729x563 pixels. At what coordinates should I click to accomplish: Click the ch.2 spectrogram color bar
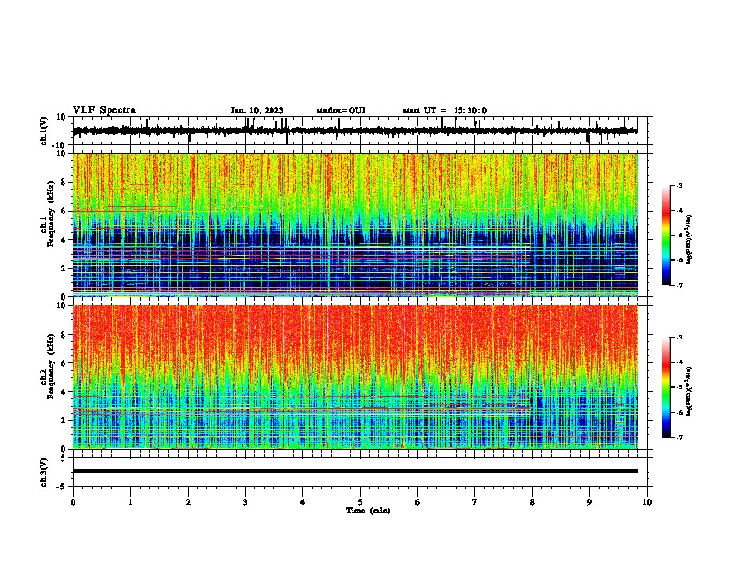click(666, 387)
